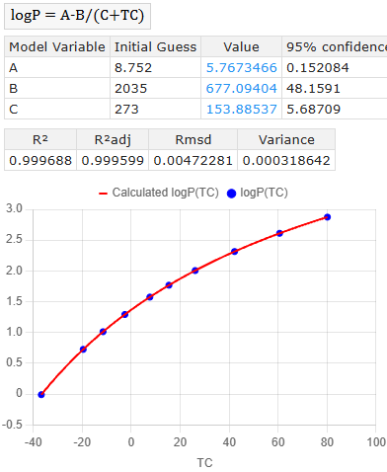The width and height of the screenshot is (387, 472).
Task: Click Rmsd value 0.00472281
Action: pyautogui.click(x=193, y=161)
